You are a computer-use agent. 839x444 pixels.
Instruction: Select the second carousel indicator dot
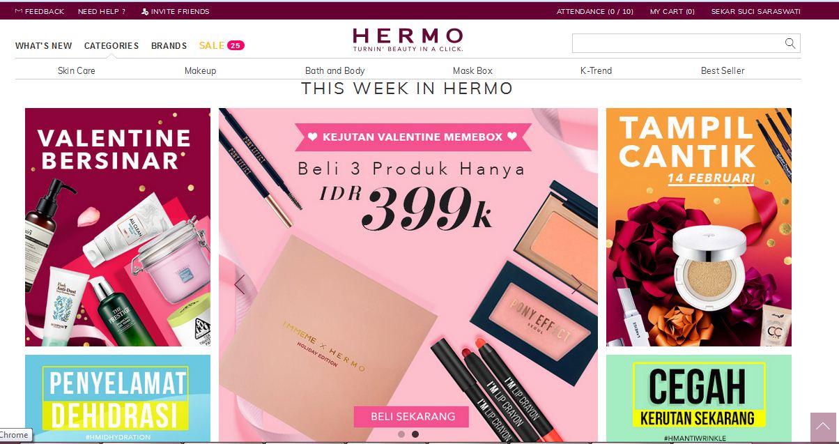click(415, 434)
